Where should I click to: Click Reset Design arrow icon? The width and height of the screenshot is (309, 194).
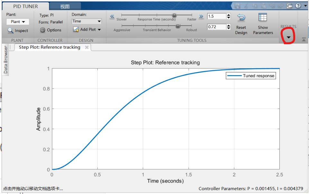(241, 18)
